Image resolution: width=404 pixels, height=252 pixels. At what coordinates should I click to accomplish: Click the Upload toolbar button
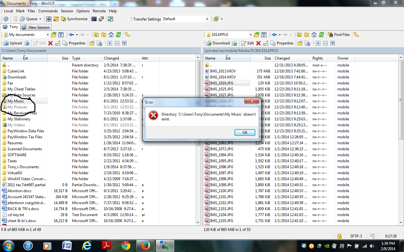pos(13,43)
